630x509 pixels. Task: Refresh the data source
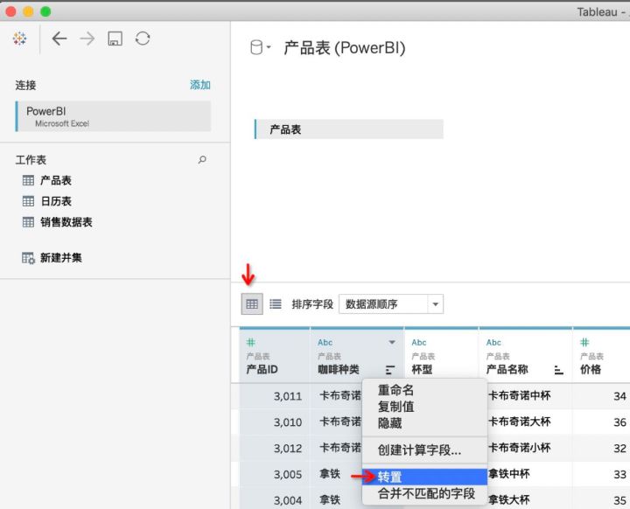tap(143, 38)
